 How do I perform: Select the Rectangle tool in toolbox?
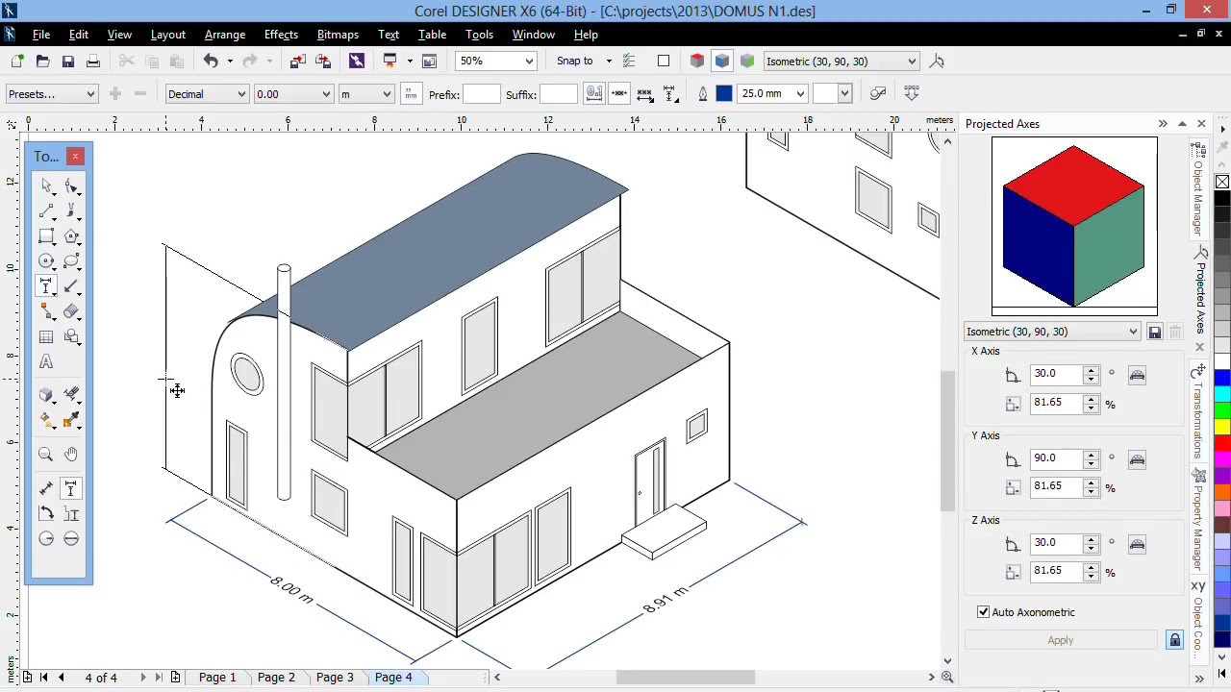46,235
